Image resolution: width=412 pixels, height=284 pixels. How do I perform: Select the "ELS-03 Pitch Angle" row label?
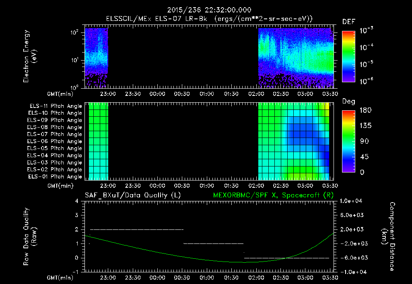[x=54, y=162]
